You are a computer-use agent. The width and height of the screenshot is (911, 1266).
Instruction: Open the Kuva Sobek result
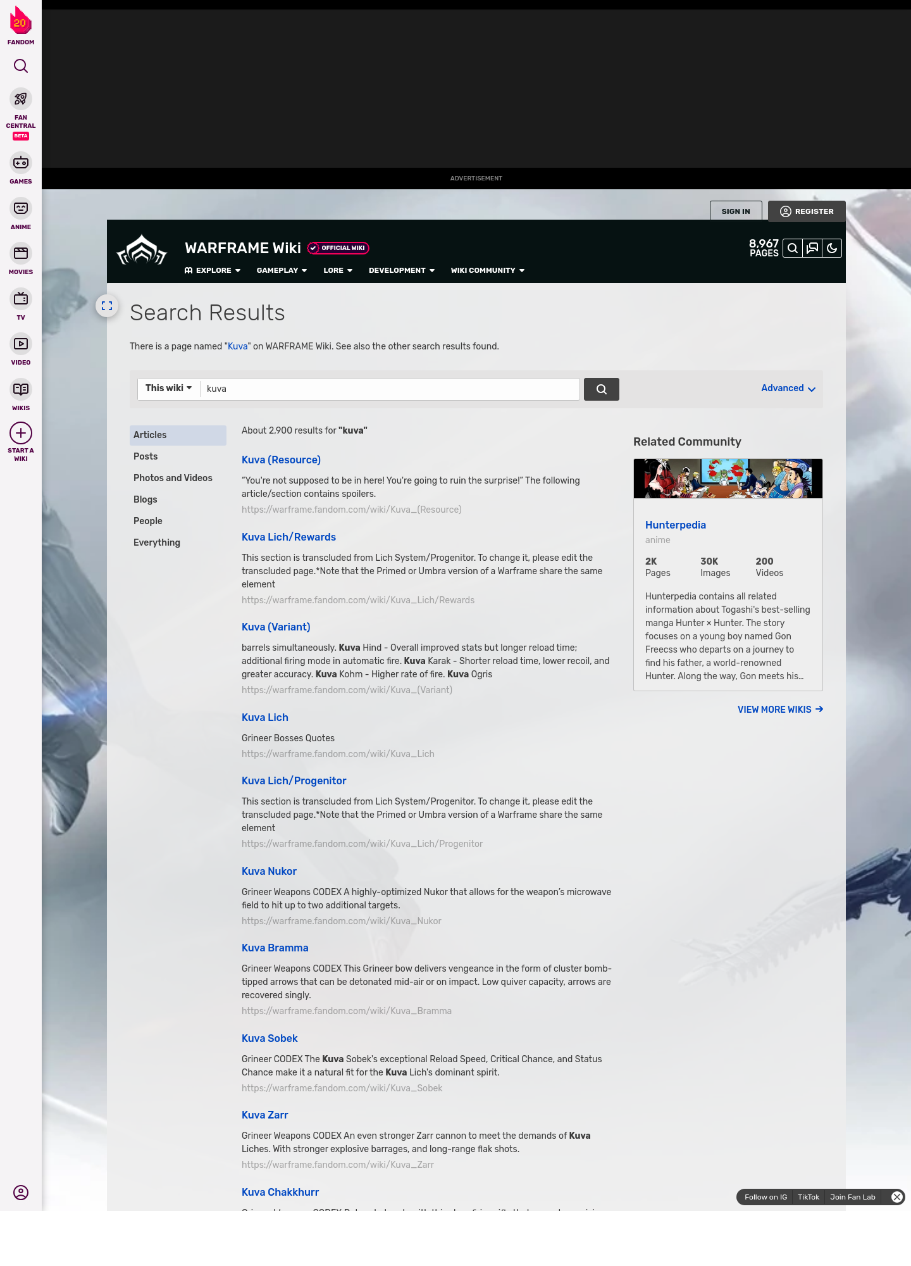270,1038
